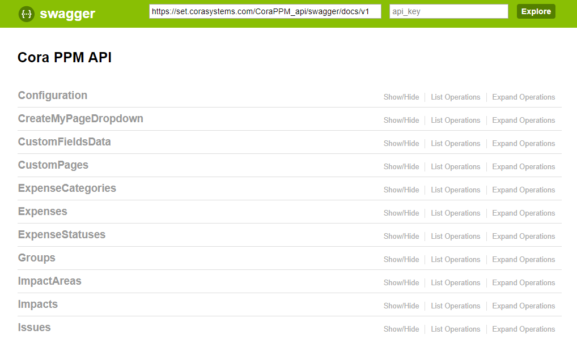Toggle Show/Hide for ExpenseStatuses
Viewport: 577px width, 339px height.
point(401,236)
